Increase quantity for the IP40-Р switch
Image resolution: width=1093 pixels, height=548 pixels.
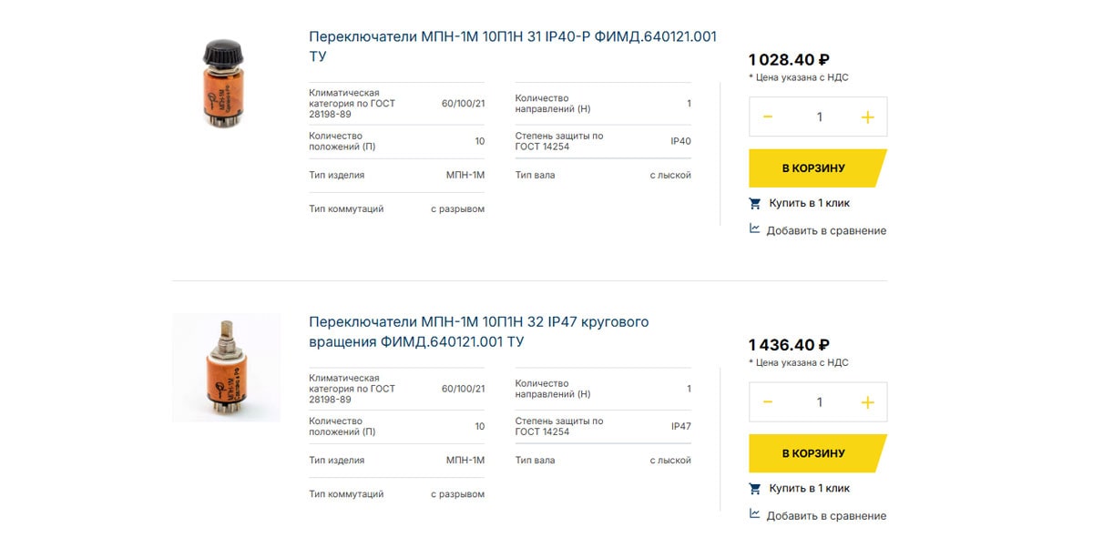pyautogui.click(x=867, y=117)
